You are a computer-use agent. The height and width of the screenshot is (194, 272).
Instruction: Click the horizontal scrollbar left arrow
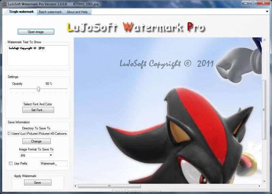coord(75,186)
